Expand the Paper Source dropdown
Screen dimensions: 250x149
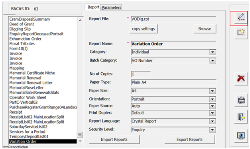tap(213, 106)
